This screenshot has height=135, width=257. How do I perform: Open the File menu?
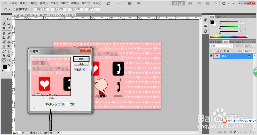[x=13, y=3]
